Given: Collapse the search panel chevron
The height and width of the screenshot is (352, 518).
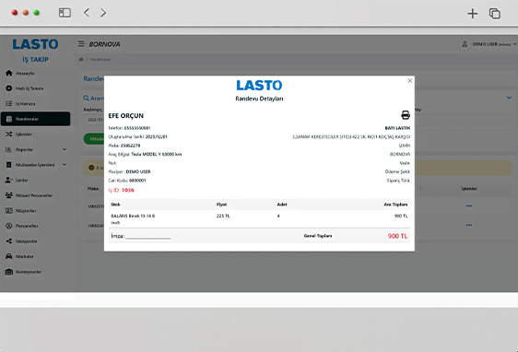Looking at the screenshot, I should pyautogui.click(x=509, y=98).
